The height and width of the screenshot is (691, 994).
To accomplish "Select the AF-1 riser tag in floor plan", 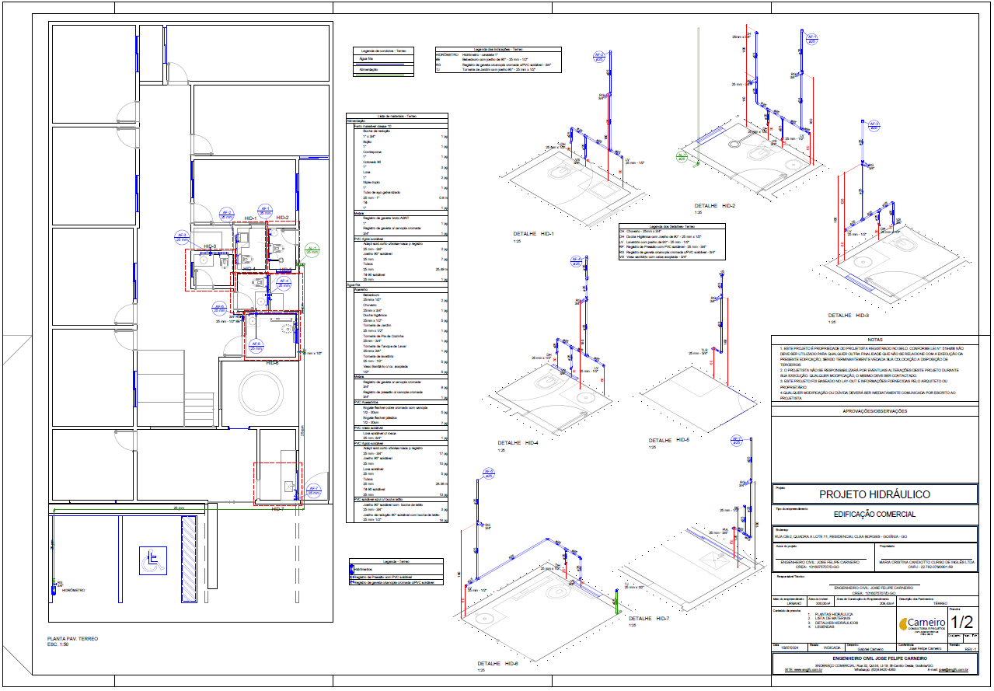I will [265, 210].
